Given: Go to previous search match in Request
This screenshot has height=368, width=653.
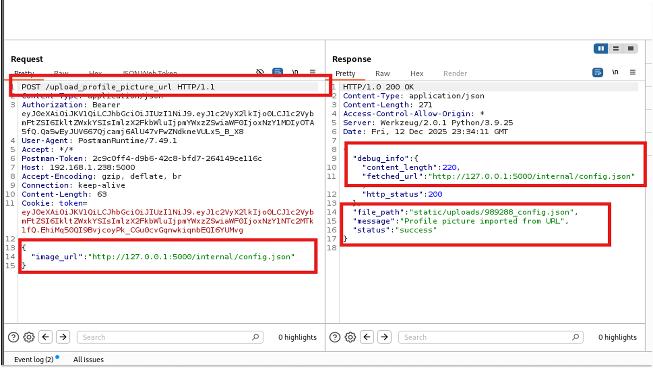Looking at the screenshot, I should [45, 337].
